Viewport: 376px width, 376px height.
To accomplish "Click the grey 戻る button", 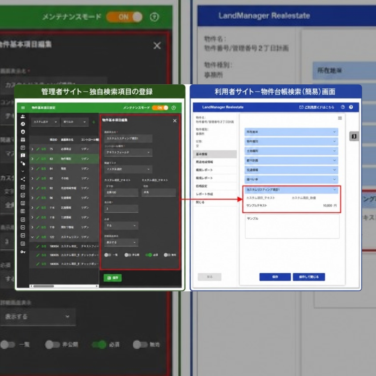I will (210, 277).
